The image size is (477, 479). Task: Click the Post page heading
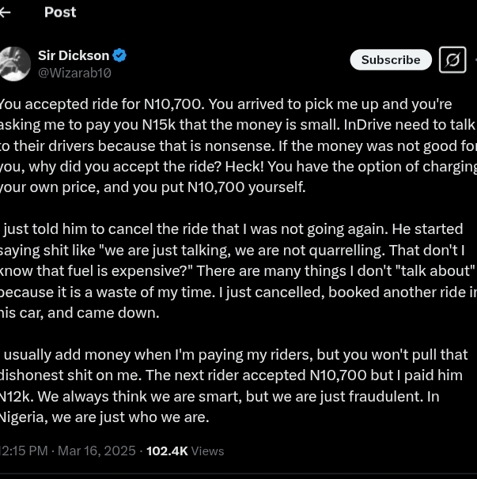click(60, 12)
